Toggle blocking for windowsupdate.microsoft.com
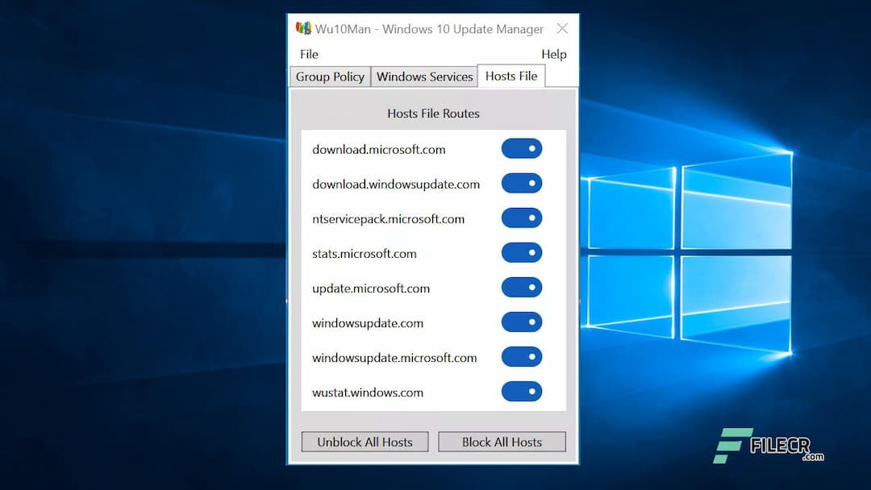 [521, 356]
